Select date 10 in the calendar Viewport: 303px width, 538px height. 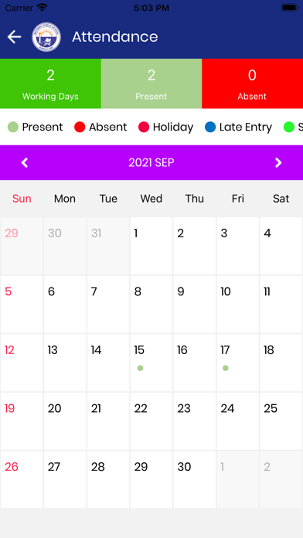238,304
